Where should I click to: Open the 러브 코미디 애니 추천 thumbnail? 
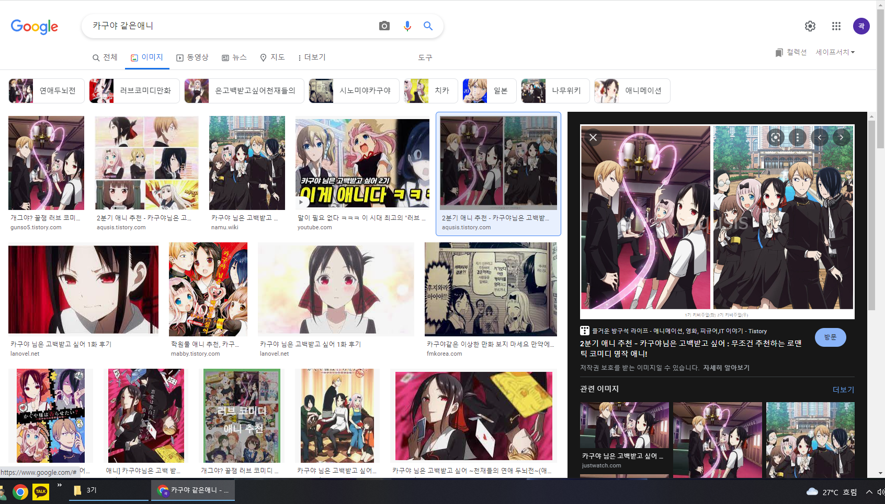[x=242, y=416]
